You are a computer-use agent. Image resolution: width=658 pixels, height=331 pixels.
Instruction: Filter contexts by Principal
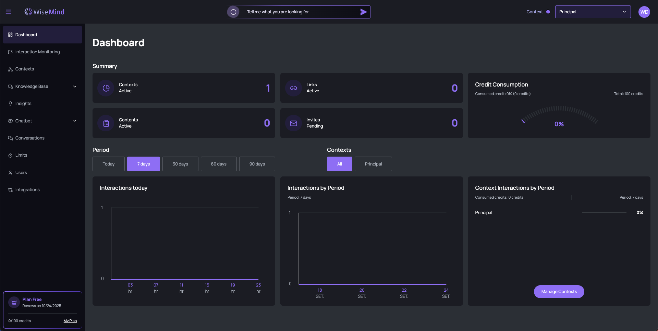[x=373, y=164]
